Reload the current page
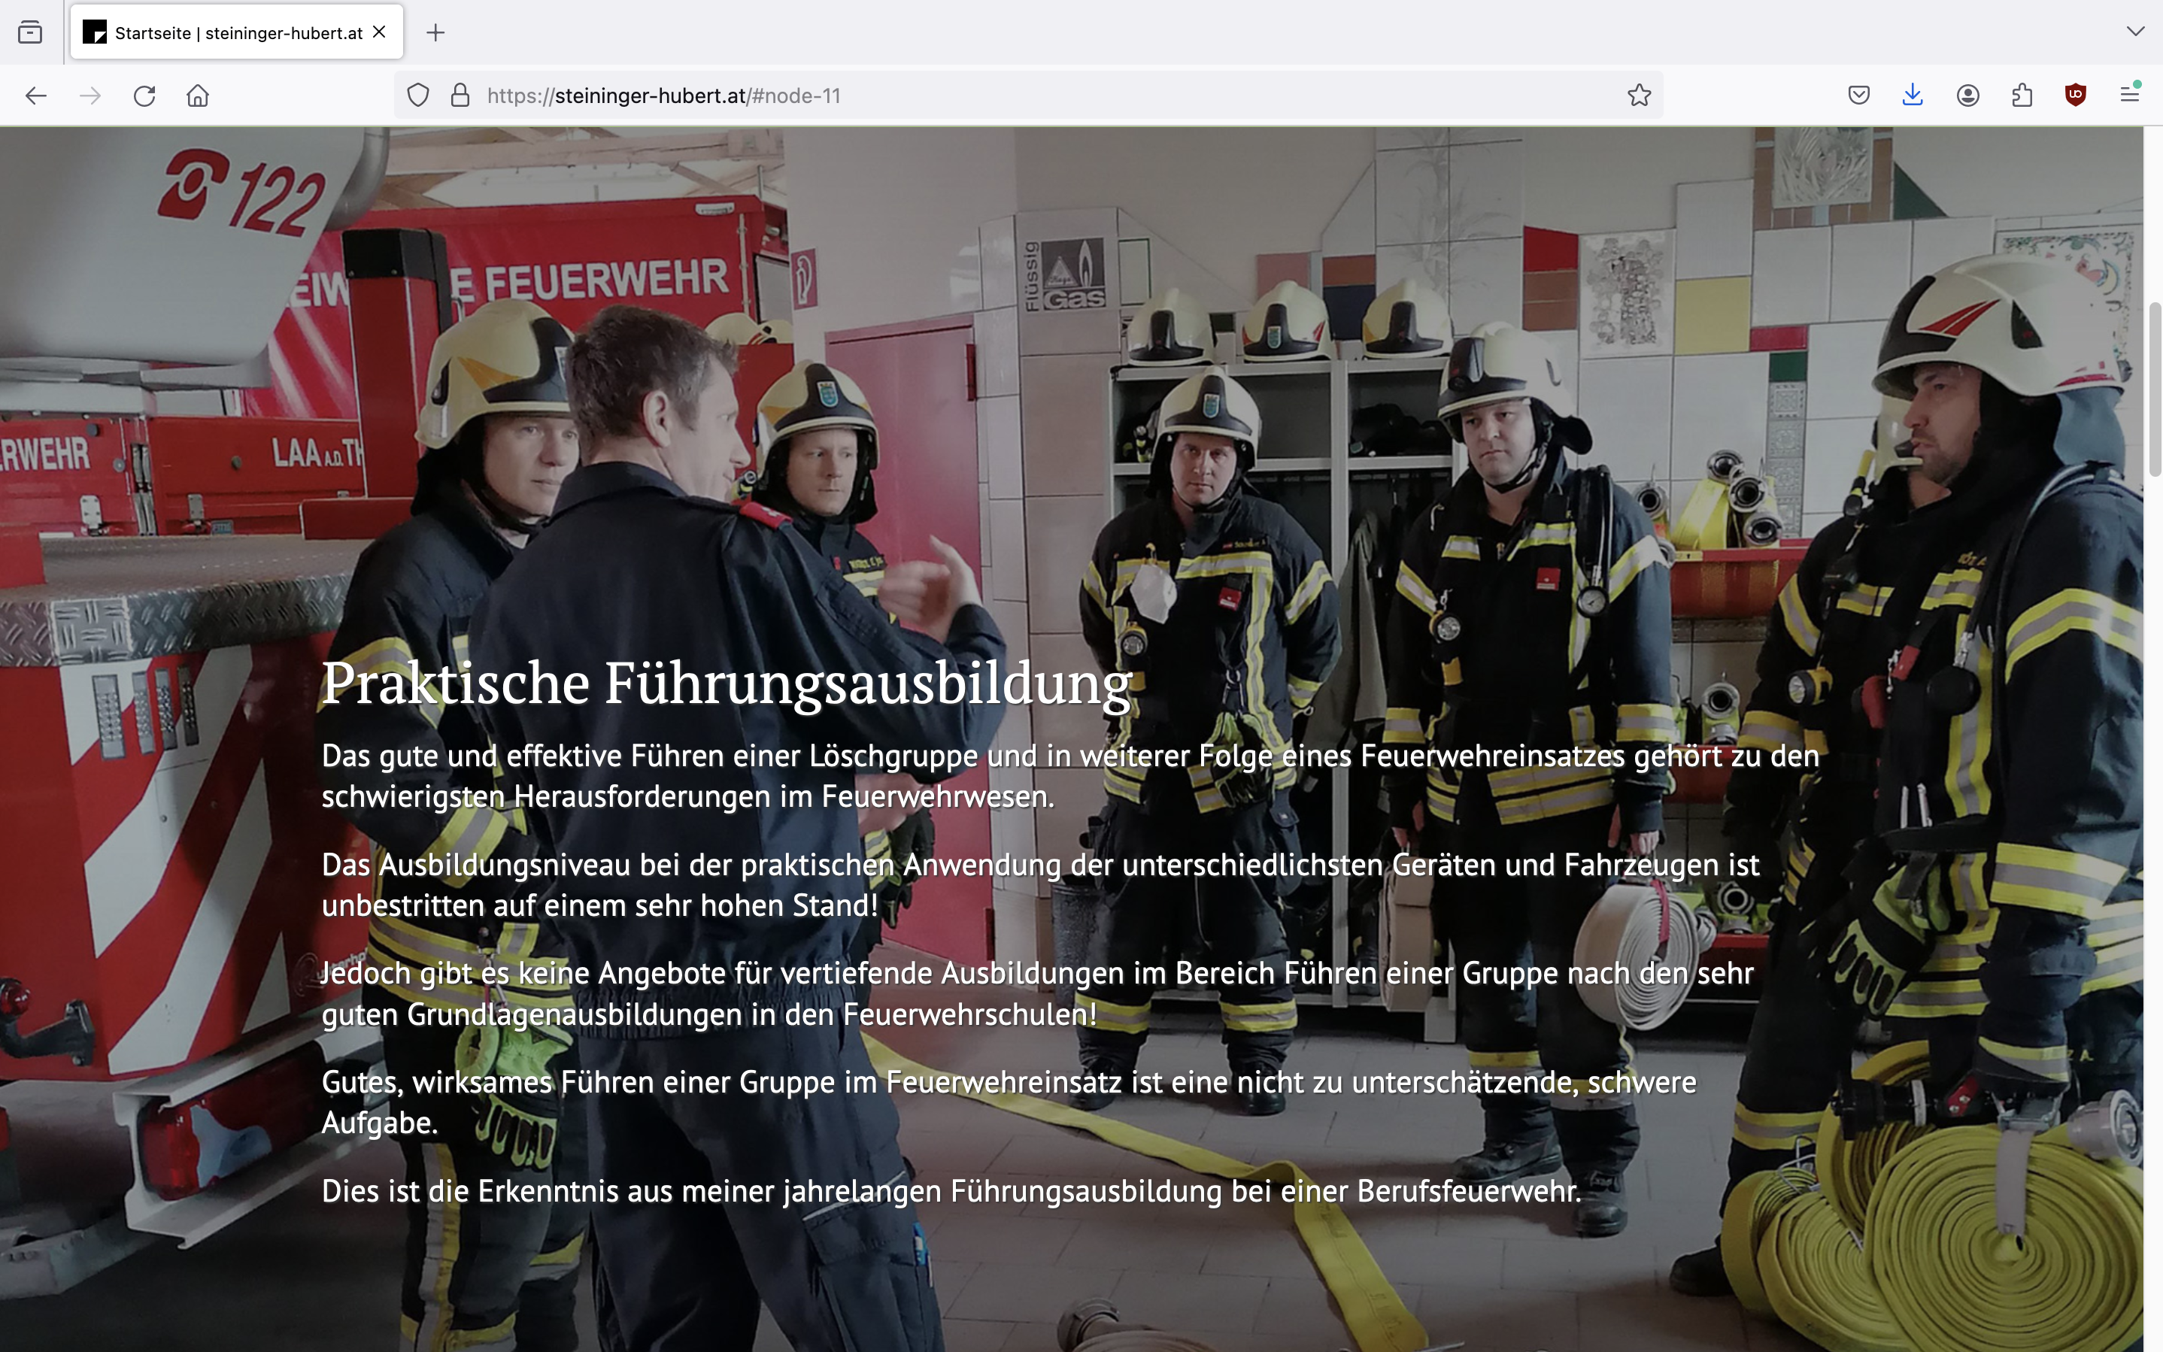The image size is (2163, 1352). [x=145, y=95]
